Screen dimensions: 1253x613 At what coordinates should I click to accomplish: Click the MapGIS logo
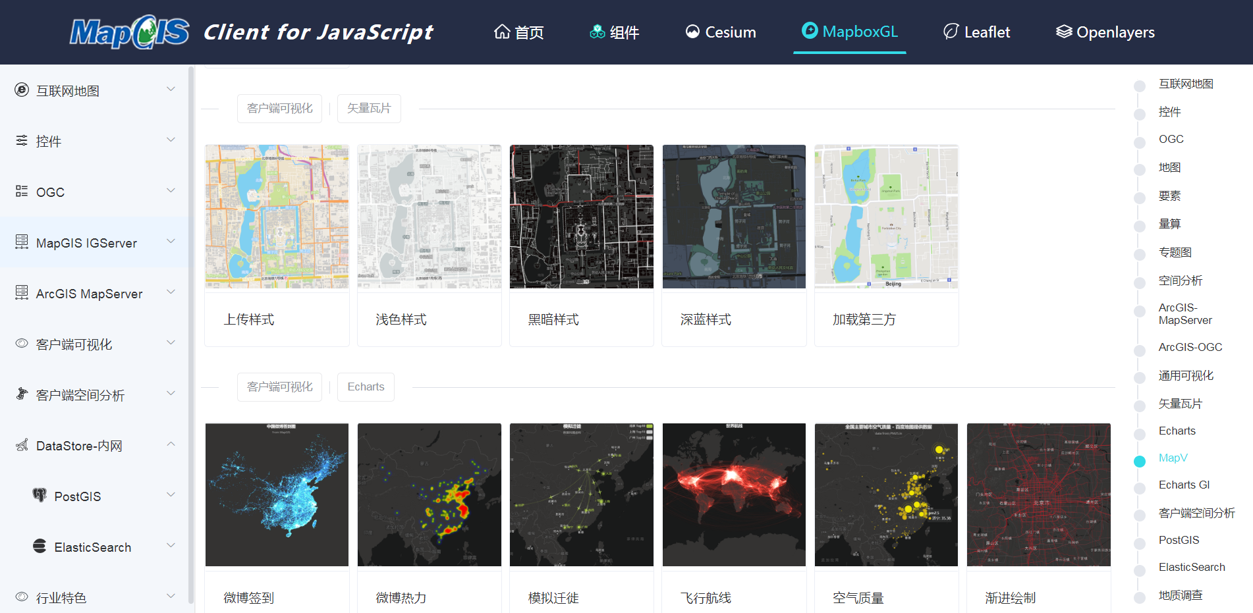coord(130,32)
